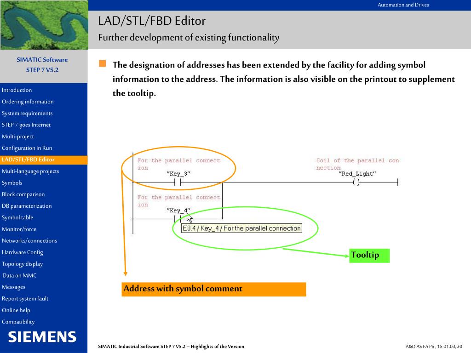The width and height of the screenshot is (471, 353).
Task: Click the orange bullet square
Action: (103, 63)
